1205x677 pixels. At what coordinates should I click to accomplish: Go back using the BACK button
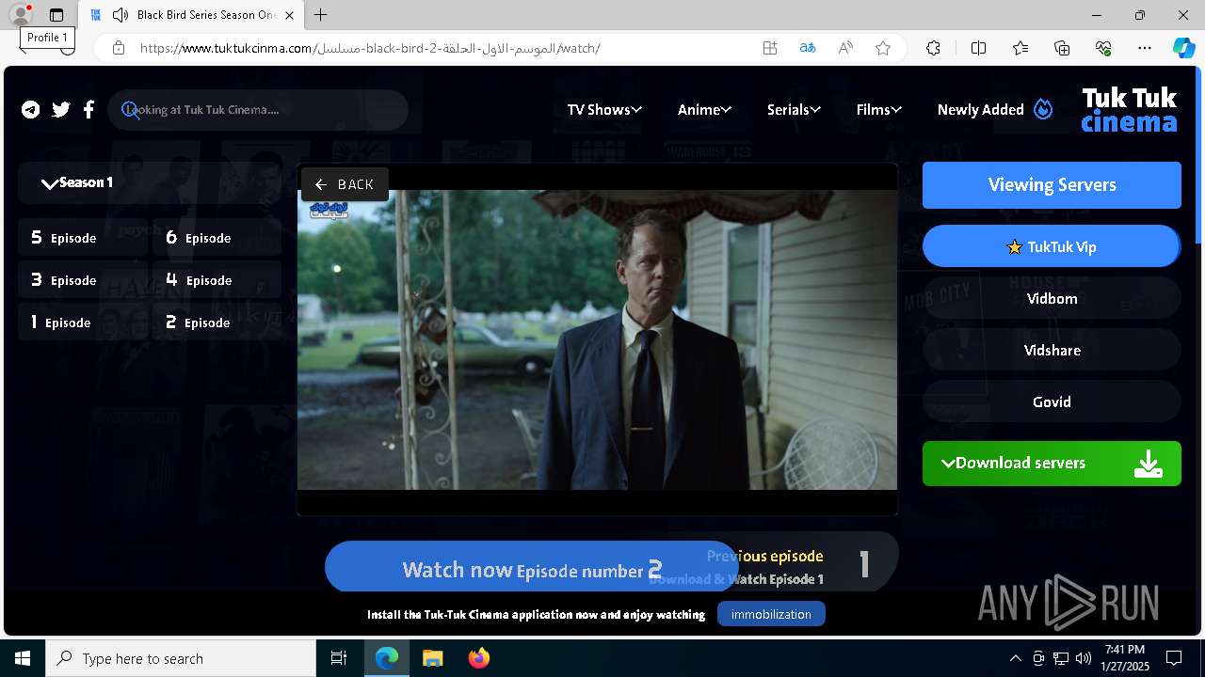(345, 184)
